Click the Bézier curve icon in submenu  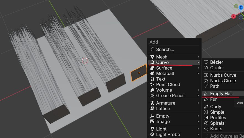pyautogui.click(x=206, y=62)
